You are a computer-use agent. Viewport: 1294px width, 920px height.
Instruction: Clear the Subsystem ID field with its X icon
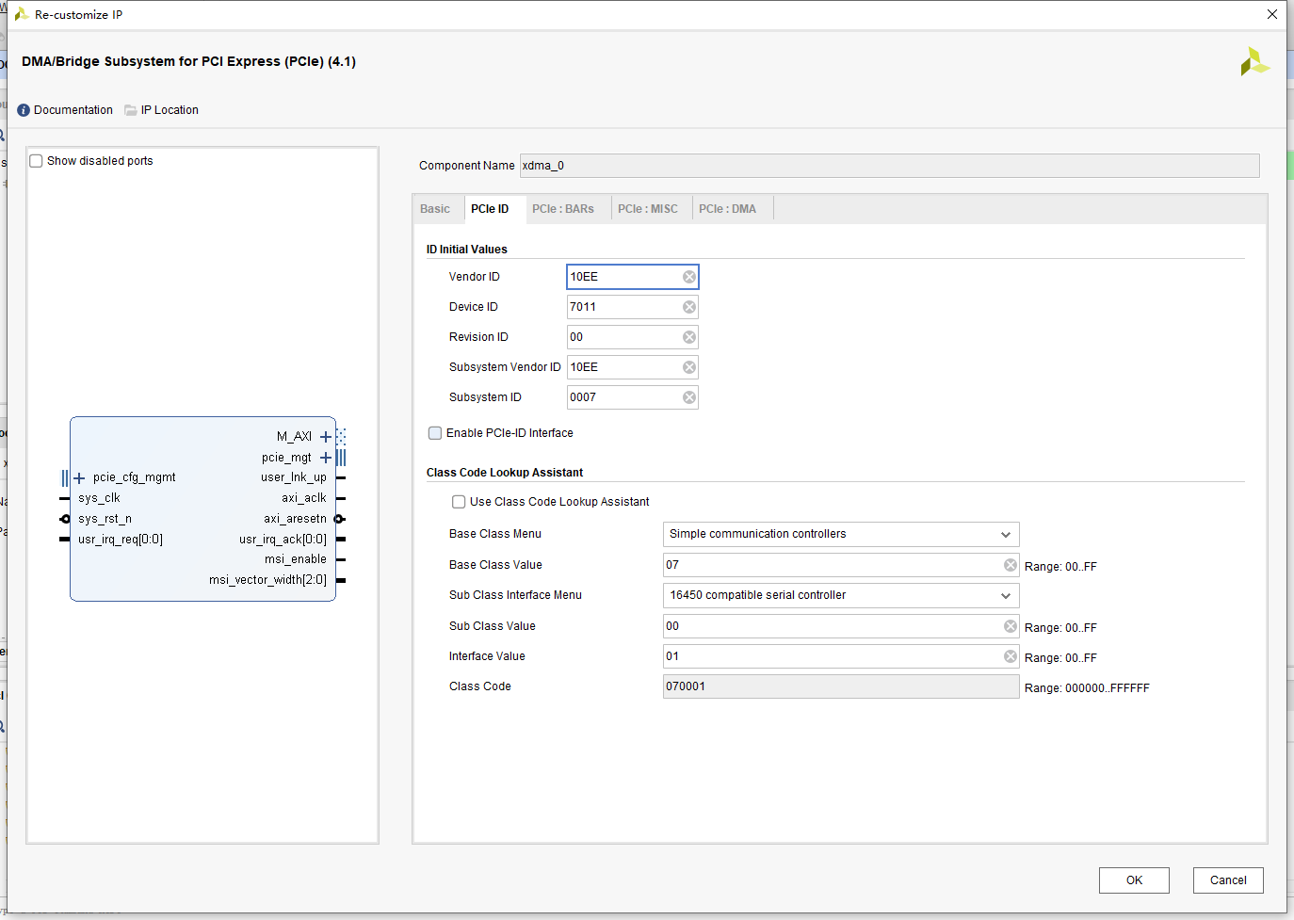click(x=689, y=397)
